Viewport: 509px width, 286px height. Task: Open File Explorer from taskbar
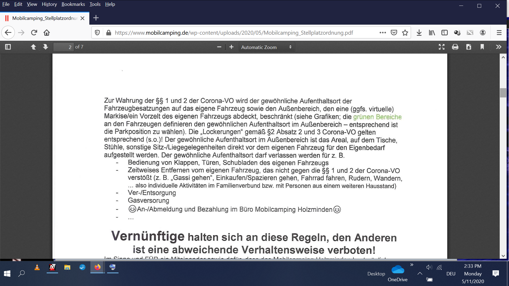coord(67,267)
